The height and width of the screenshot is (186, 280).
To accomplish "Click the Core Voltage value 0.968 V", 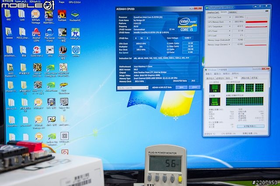I will 188,38.
